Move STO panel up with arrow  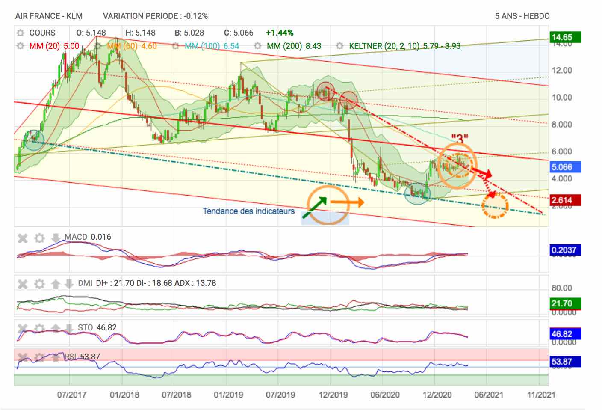point(56,329)
